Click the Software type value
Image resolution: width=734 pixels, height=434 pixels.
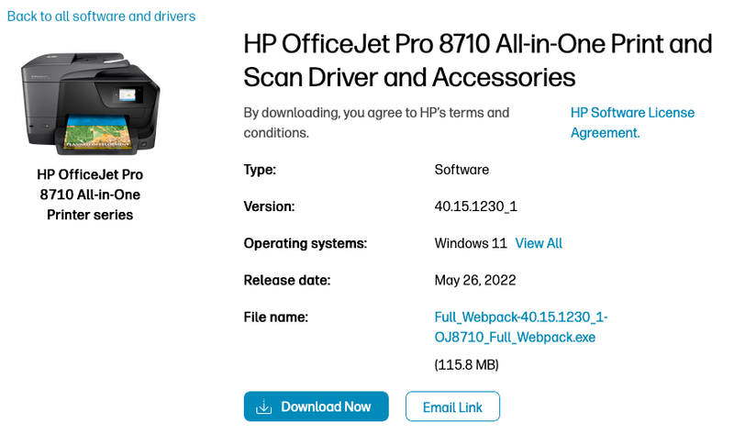pos(462,170)
